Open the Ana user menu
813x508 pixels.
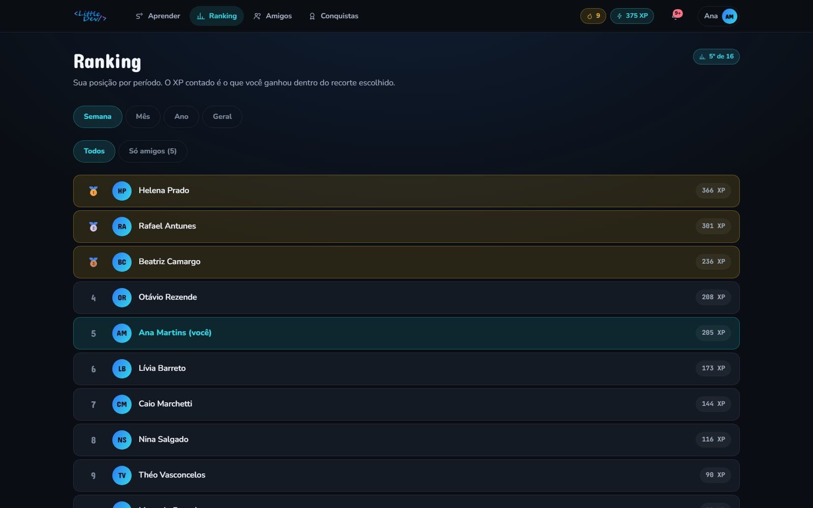point(718,16)
